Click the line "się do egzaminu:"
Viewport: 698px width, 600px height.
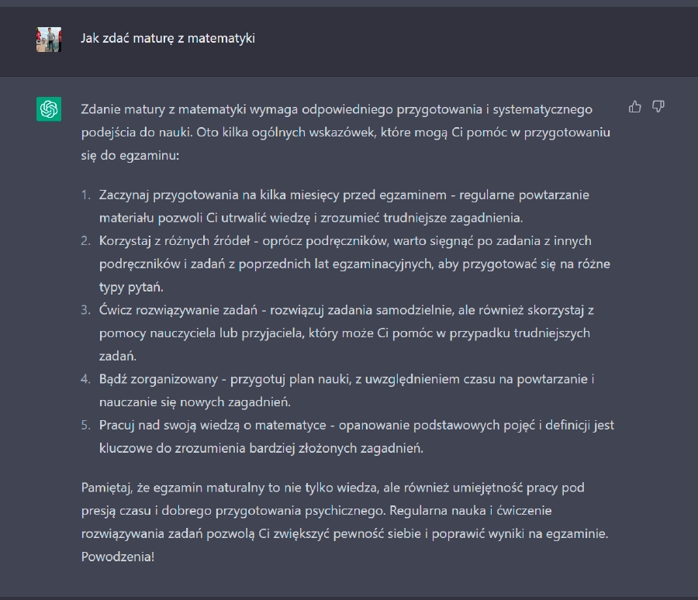130,155
